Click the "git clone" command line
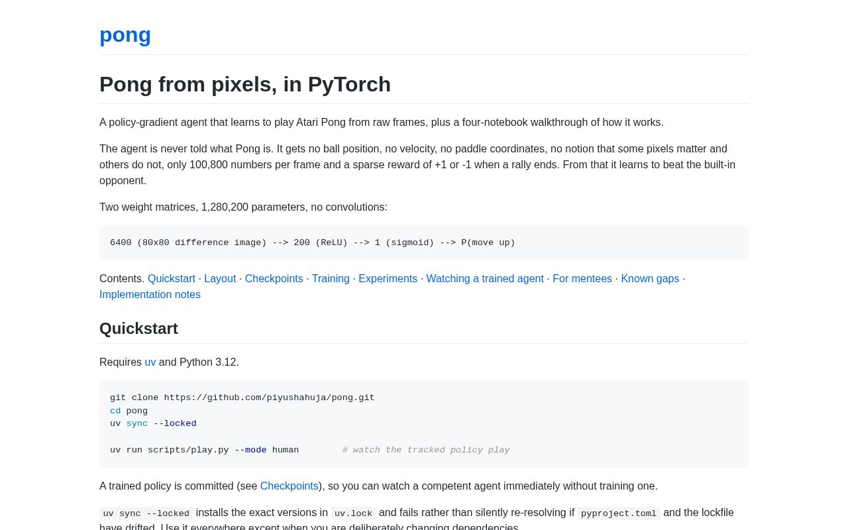The image size is (848, 530). (x=242, y=398)
